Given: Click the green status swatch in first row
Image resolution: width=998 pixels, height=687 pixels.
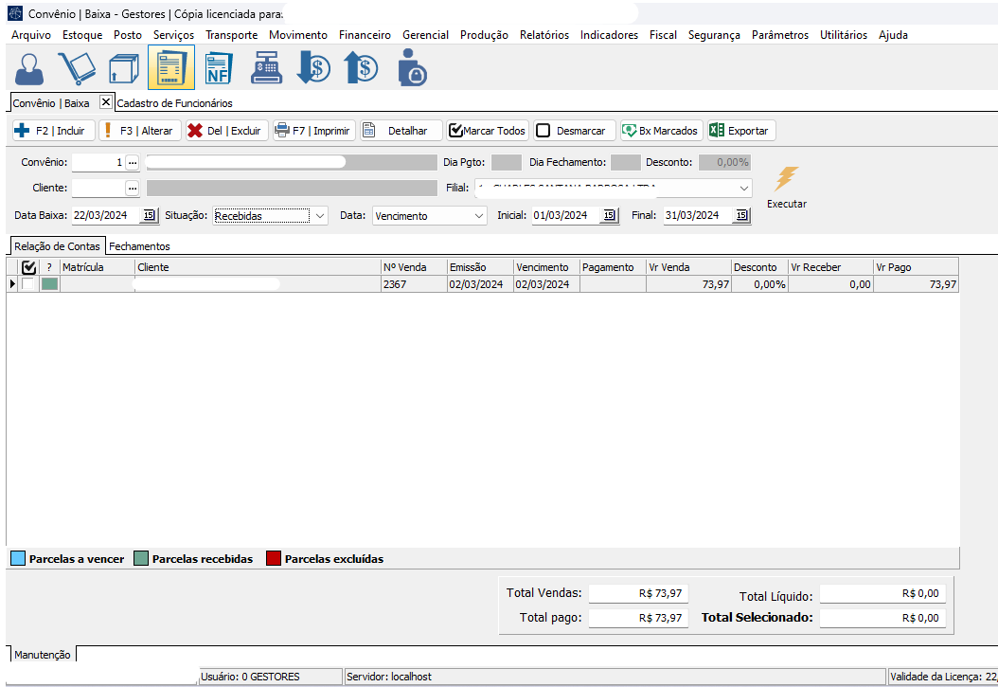Looking at the screenshot, I should [x=49, y=284].
